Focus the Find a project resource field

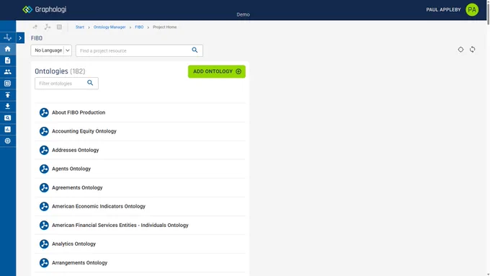[139, 50]
